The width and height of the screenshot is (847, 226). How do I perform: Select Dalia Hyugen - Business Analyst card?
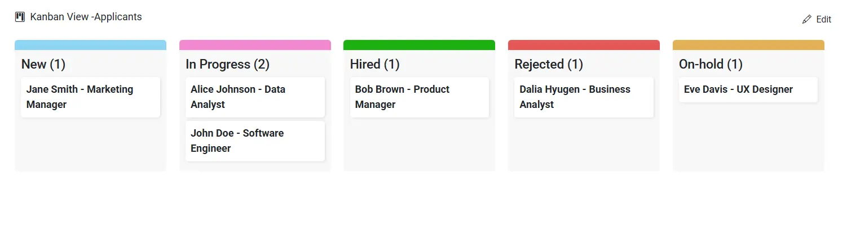584,97
